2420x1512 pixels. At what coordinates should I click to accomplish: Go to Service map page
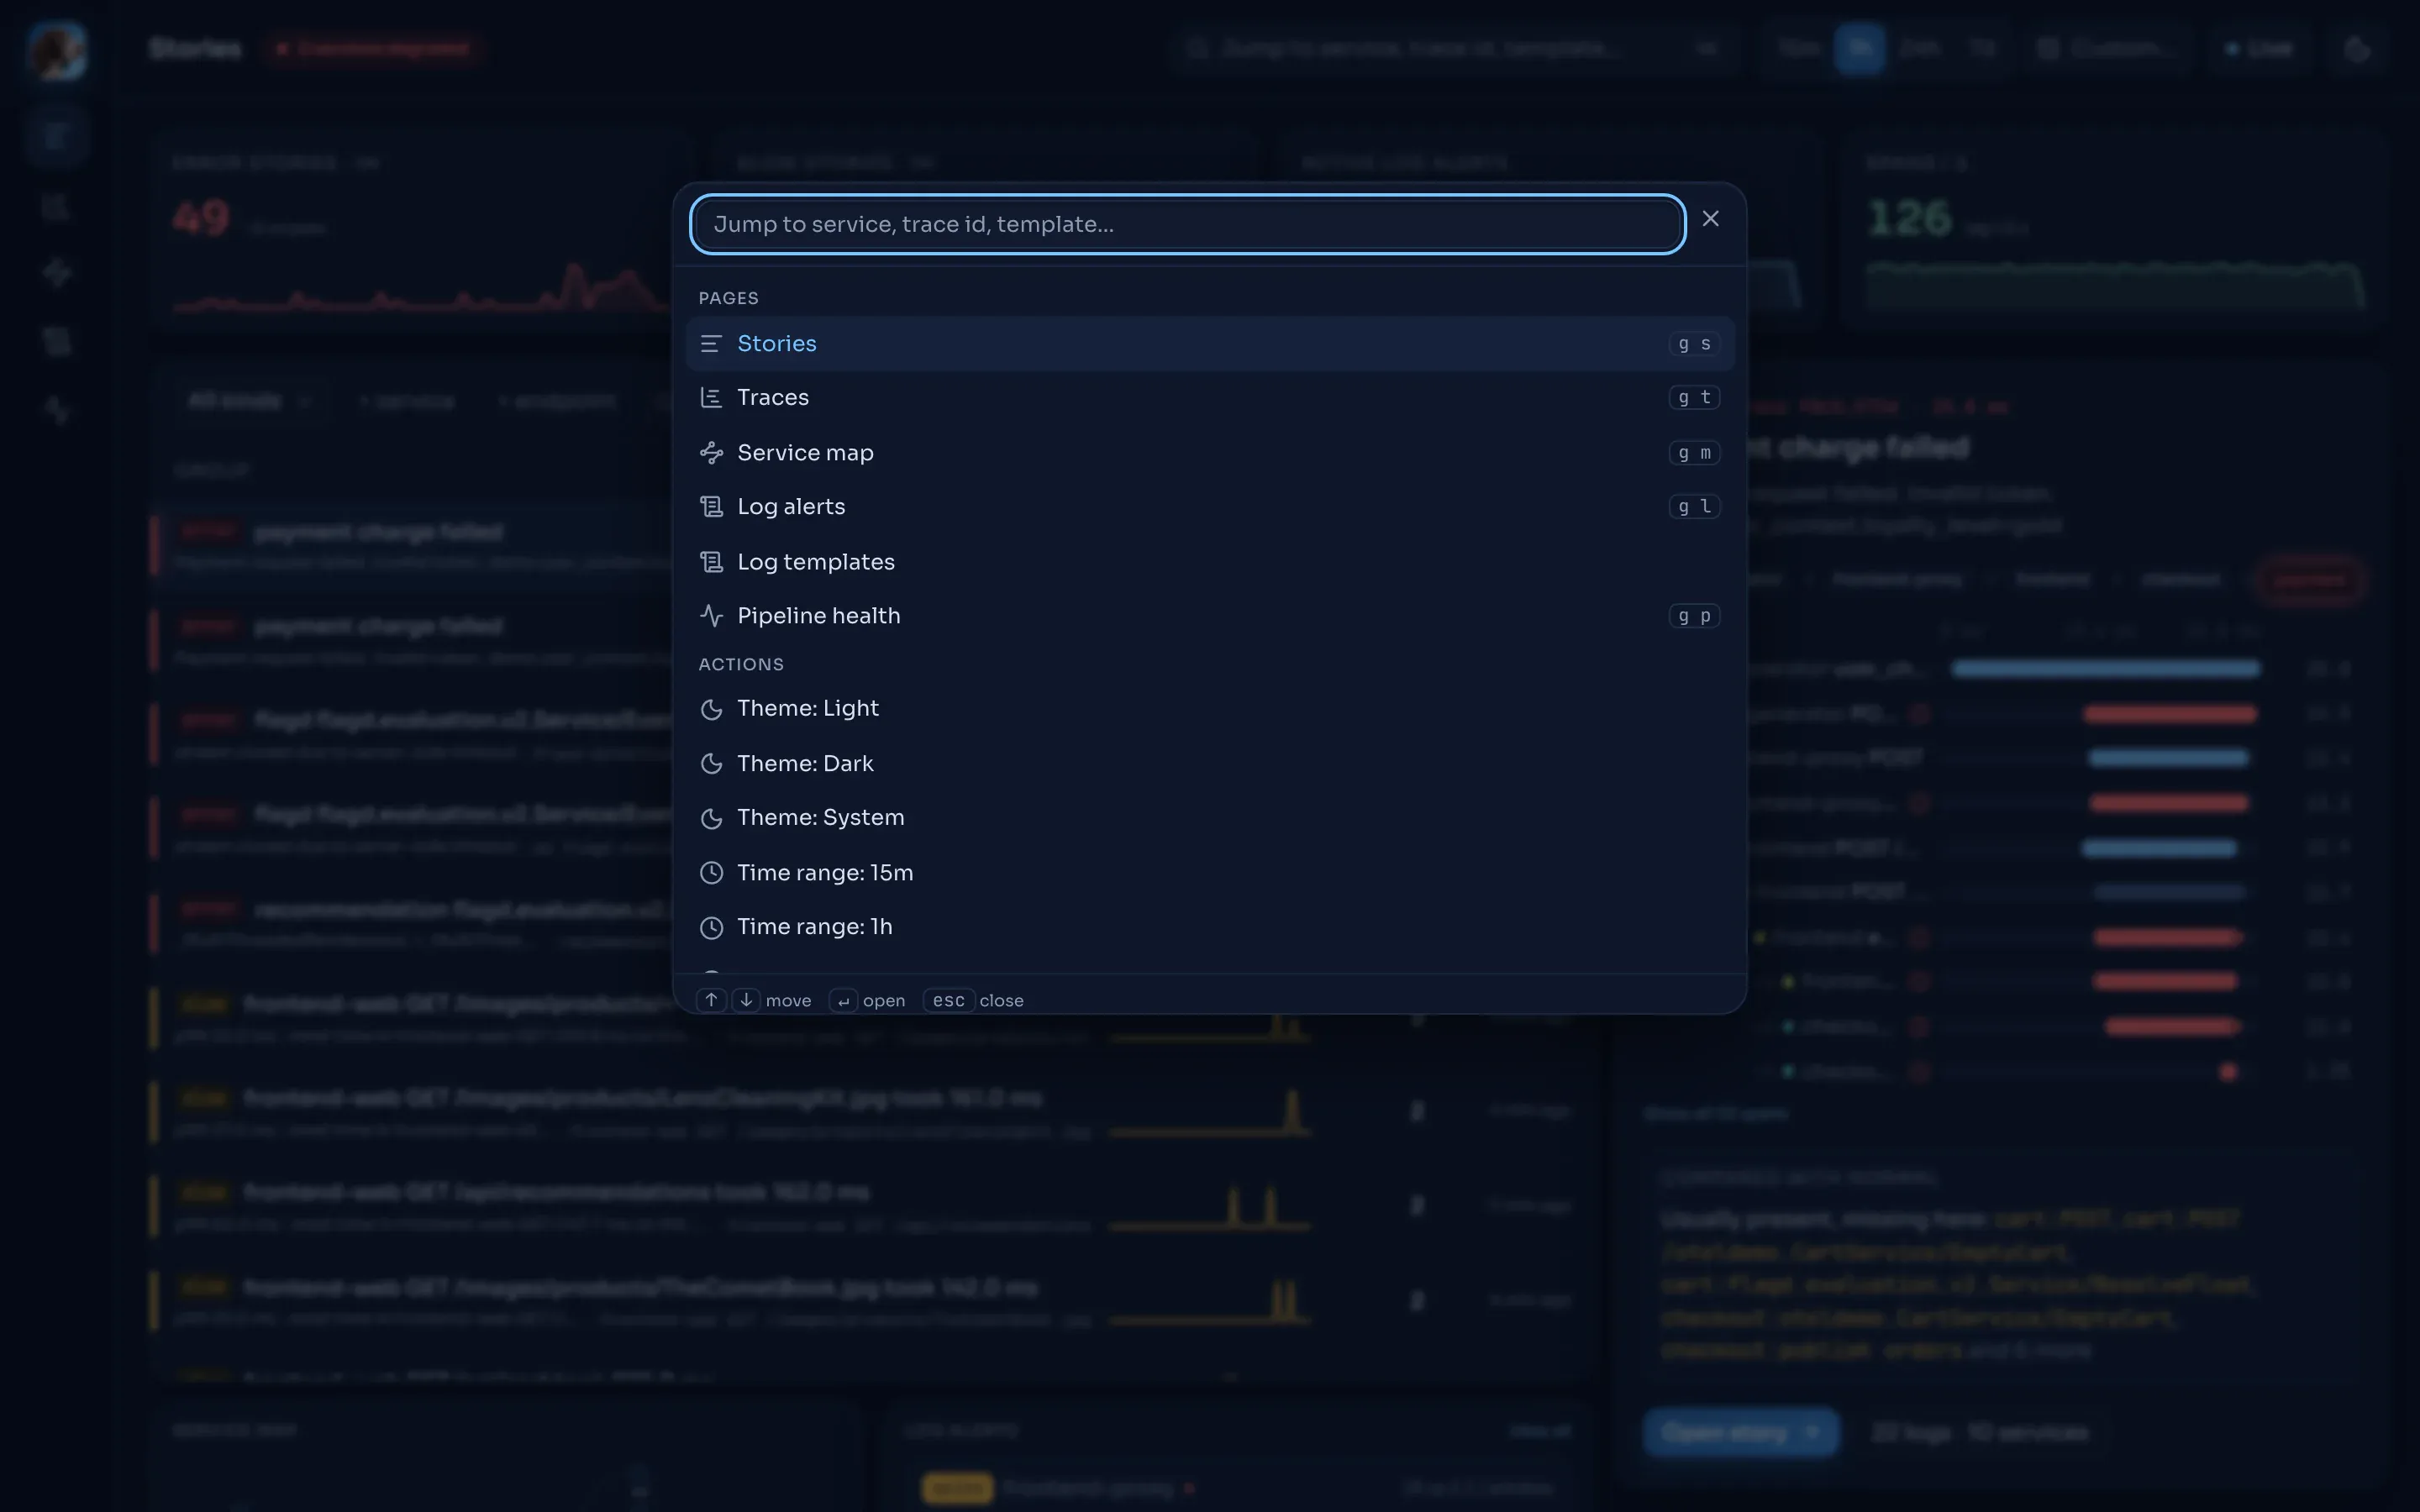coord(1209,453)
